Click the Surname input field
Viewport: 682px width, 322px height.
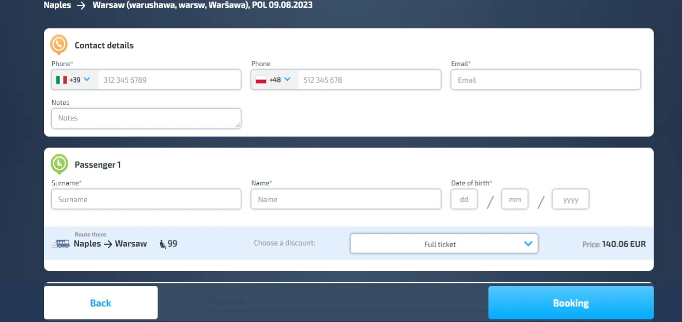[x=146, y=199]
